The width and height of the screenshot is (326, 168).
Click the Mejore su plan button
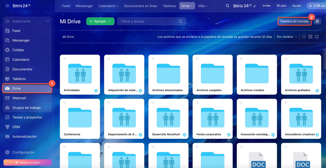point(28,162)
